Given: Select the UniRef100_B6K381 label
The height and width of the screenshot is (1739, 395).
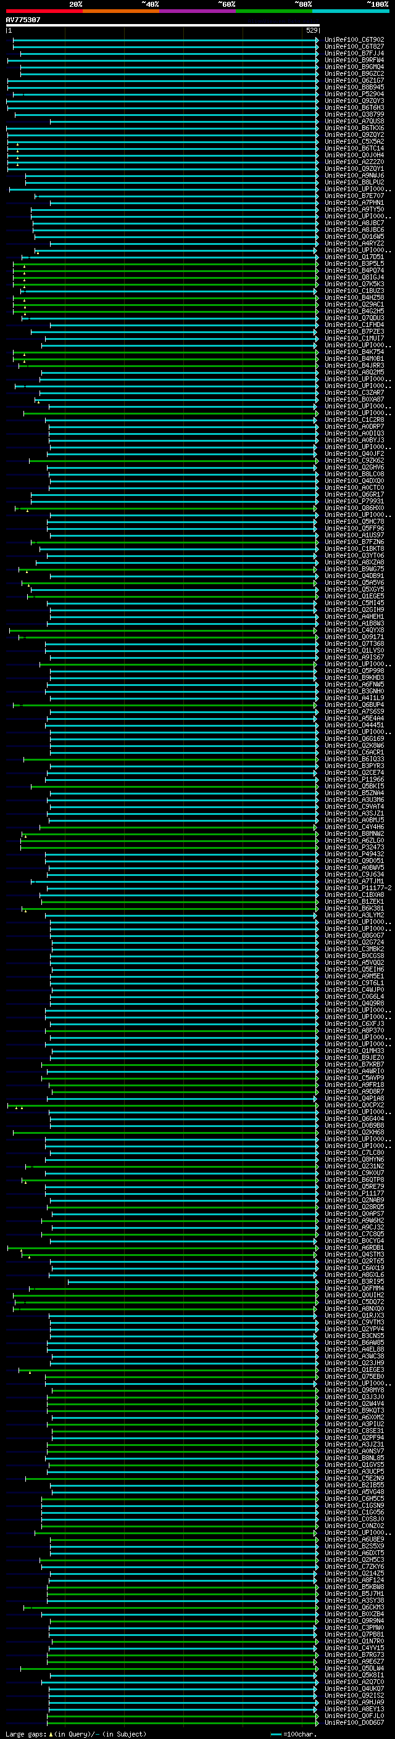Looking at the screenshot, I should click(354, 908).
